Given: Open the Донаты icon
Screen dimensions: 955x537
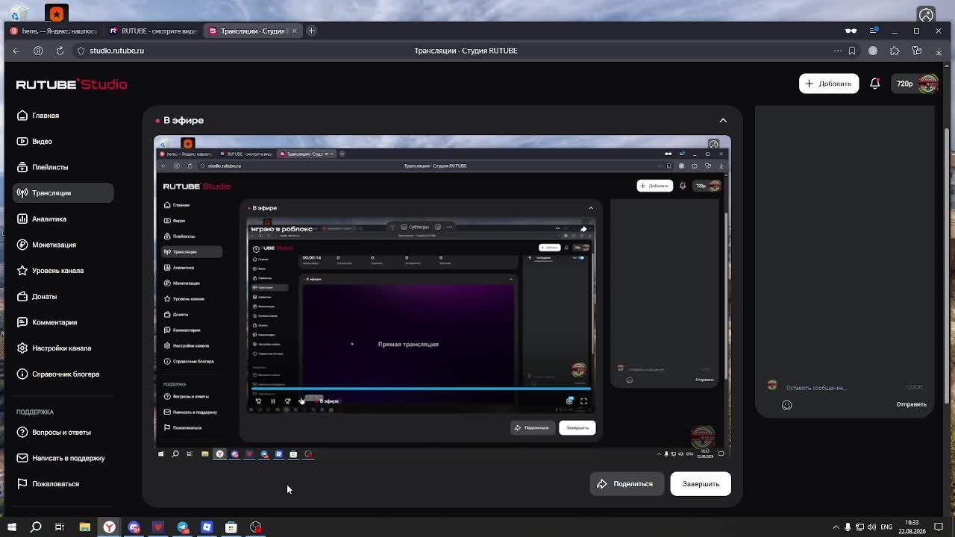Looking at the screenshot, I should tap(22, 297).
